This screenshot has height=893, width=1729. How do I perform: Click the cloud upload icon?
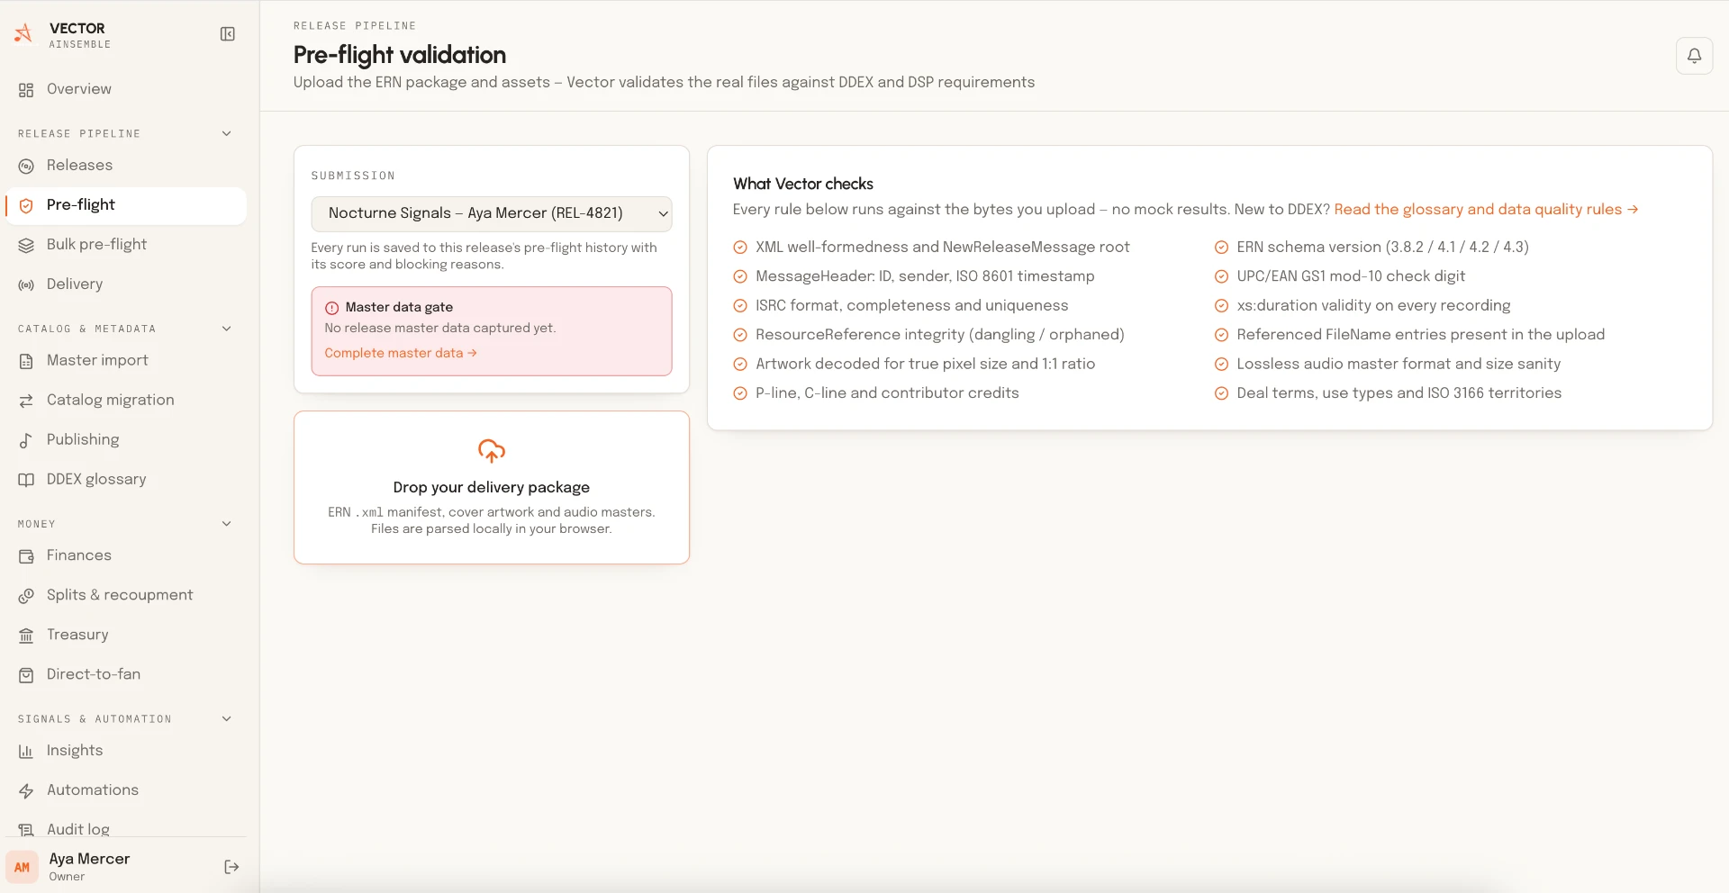492,450
